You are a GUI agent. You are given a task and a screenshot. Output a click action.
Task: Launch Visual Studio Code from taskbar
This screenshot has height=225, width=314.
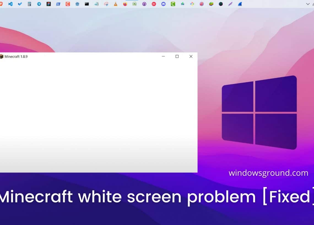10,4
